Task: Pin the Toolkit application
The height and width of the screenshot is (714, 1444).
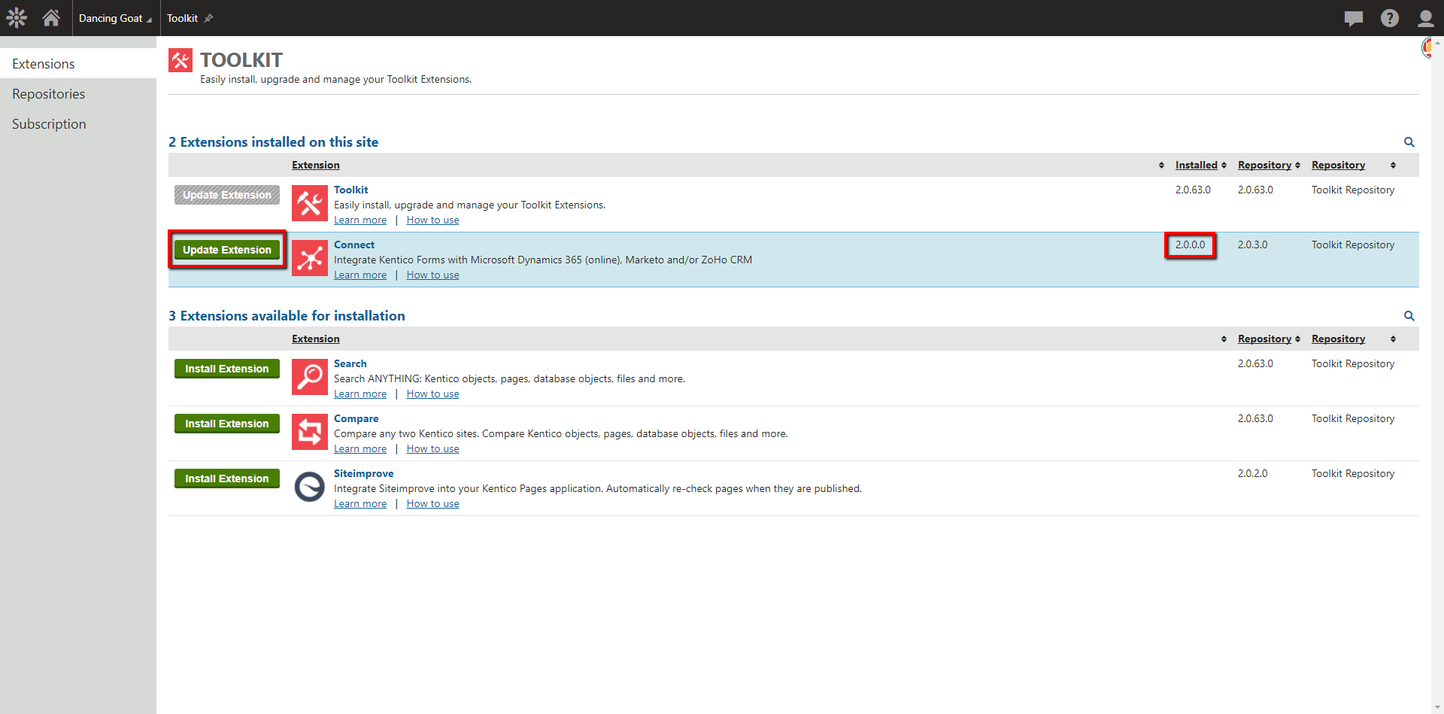Action: coord(209,18)
